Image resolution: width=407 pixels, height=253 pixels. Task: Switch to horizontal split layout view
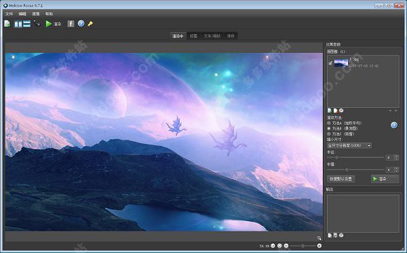pyautogui.click(x=26, y=24)
